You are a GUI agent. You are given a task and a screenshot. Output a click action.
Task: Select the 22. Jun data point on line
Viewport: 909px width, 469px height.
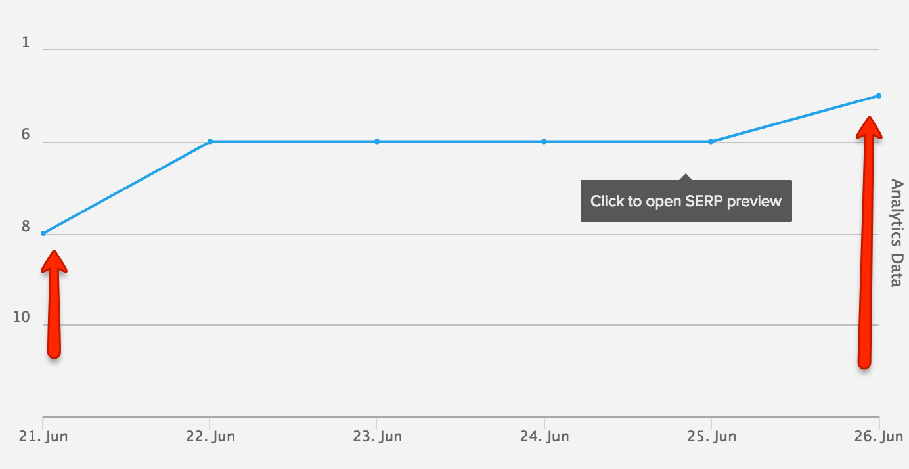(210, 141)
